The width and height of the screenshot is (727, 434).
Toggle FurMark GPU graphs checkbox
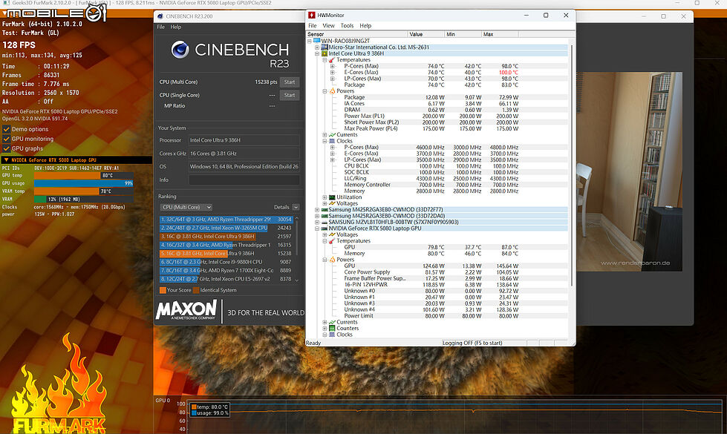[x=7, y=148]
